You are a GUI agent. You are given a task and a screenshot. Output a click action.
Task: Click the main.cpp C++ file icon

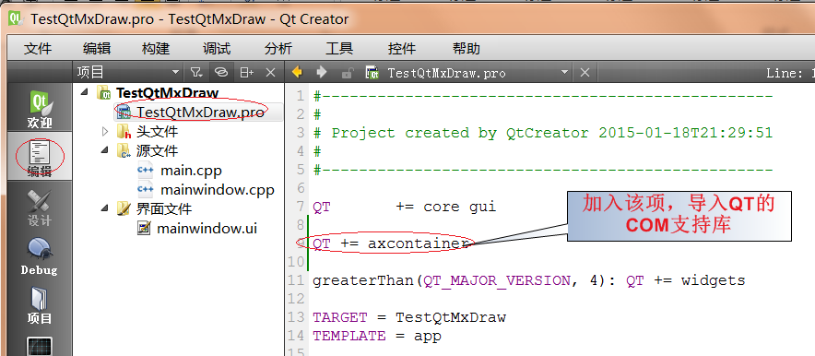coord(145,171)
